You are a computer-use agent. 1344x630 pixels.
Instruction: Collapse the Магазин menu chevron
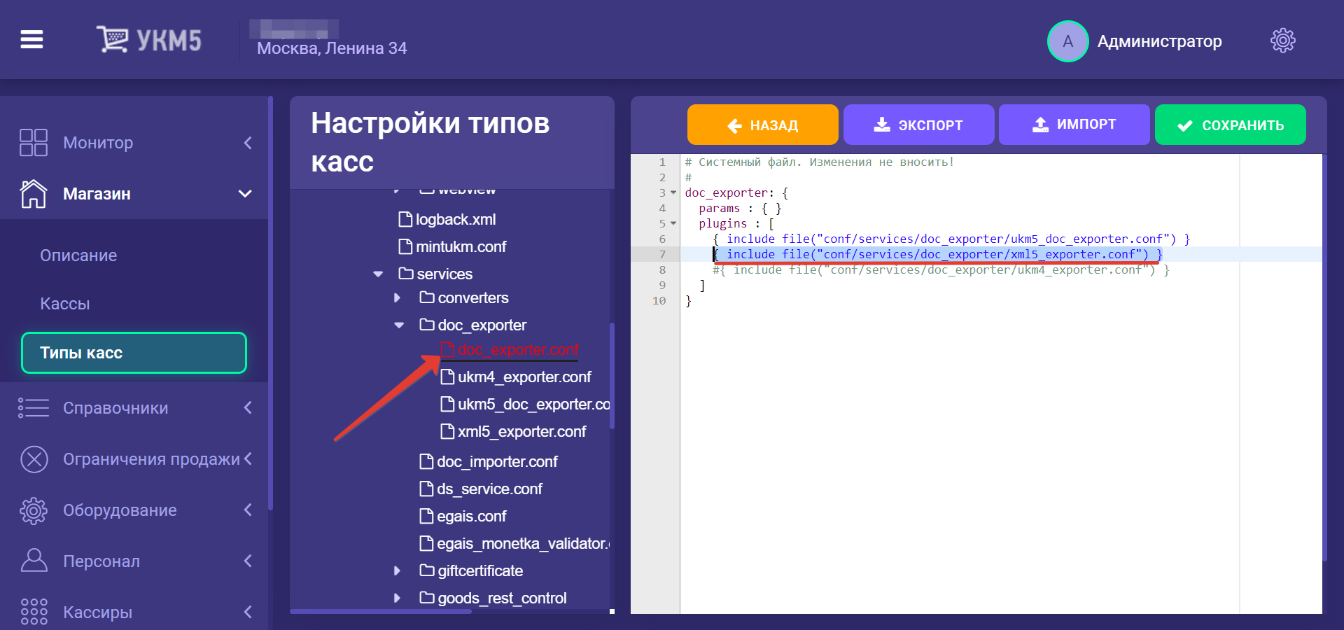coord(245,194)
